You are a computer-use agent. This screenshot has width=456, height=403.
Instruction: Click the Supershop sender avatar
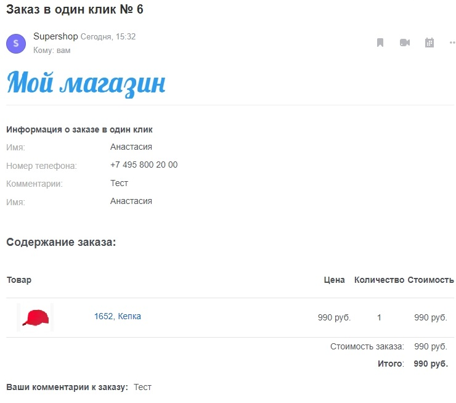point(16,44)
